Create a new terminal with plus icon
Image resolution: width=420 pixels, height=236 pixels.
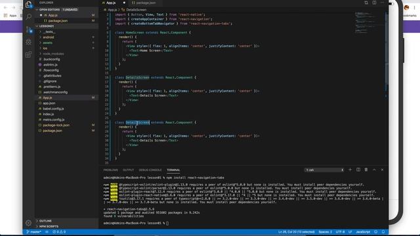(x=350, y=170)
